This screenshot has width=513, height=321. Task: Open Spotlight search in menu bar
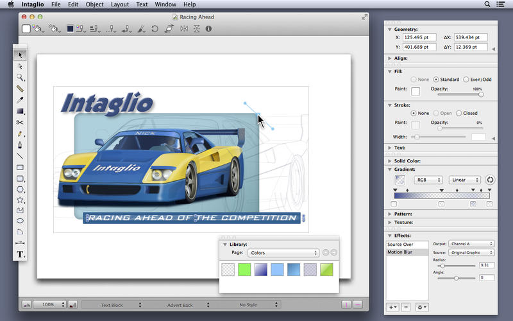(x=487, y=4)
